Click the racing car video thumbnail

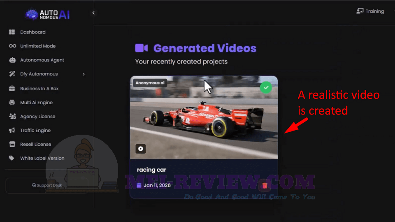point(204,117)
